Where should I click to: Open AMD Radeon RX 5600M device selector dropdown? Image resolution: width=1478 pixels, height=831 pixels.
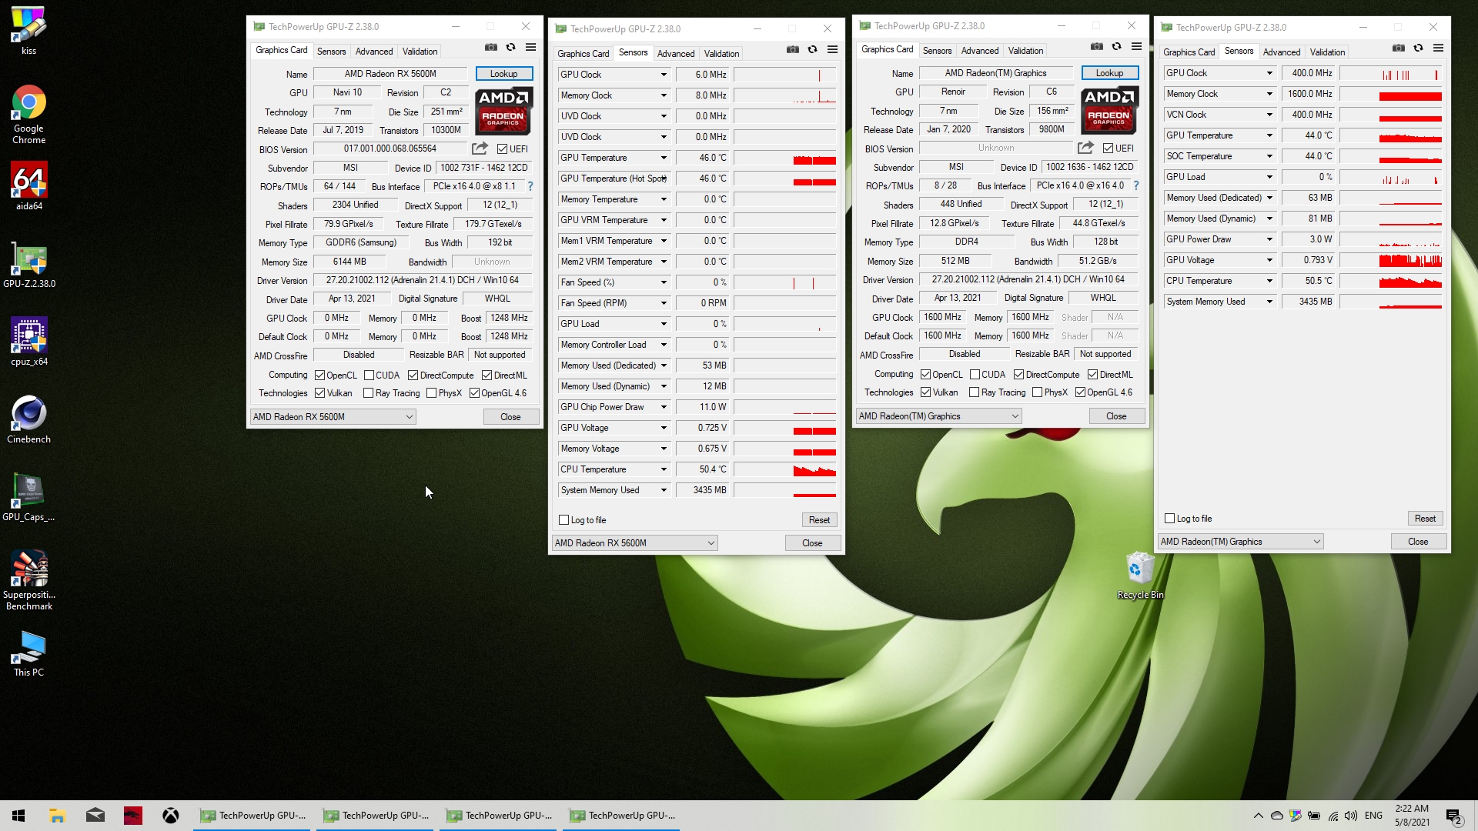[333, 417]
